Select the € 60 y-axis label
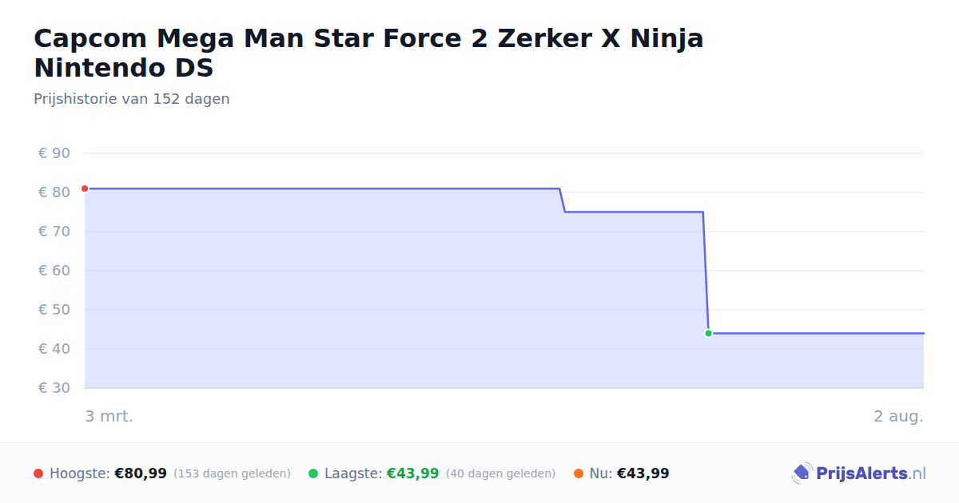Screen dimensions: 959x503 (54, 271)
